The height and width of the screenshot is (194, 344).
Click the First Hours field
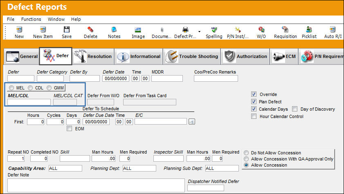click(x=36, y=122)
